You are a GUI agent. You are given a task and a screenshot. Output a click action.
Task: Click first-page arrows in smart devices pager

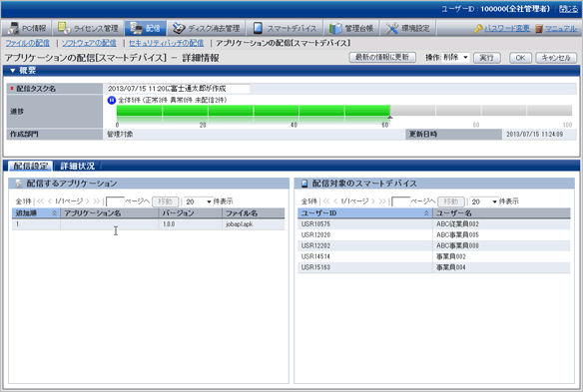point(326,201)
